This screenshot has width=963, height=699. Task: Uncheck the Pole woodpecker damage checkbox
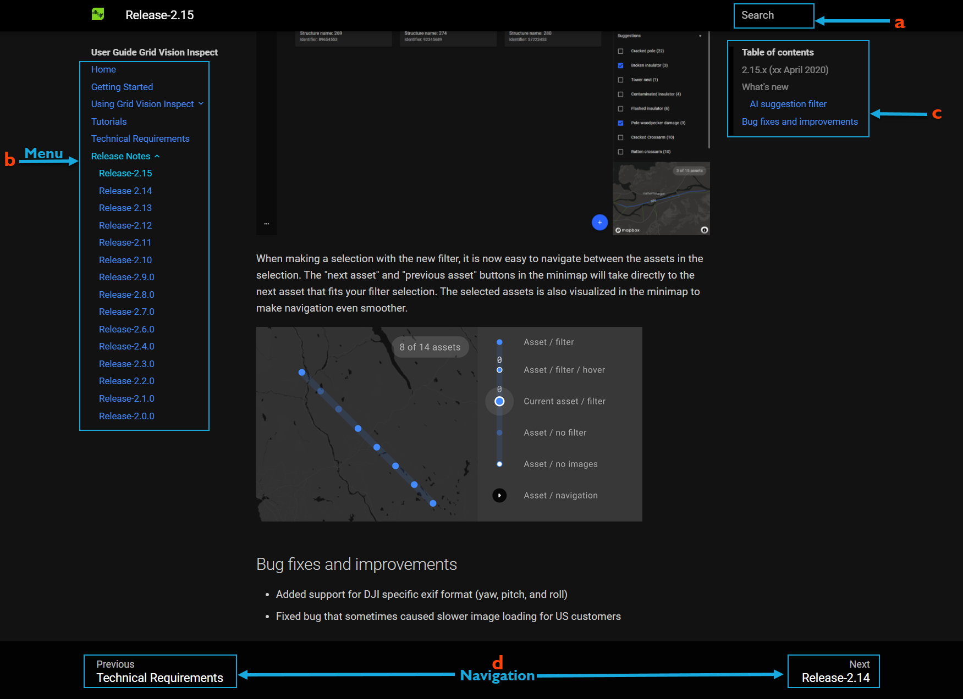coord(620,123)
